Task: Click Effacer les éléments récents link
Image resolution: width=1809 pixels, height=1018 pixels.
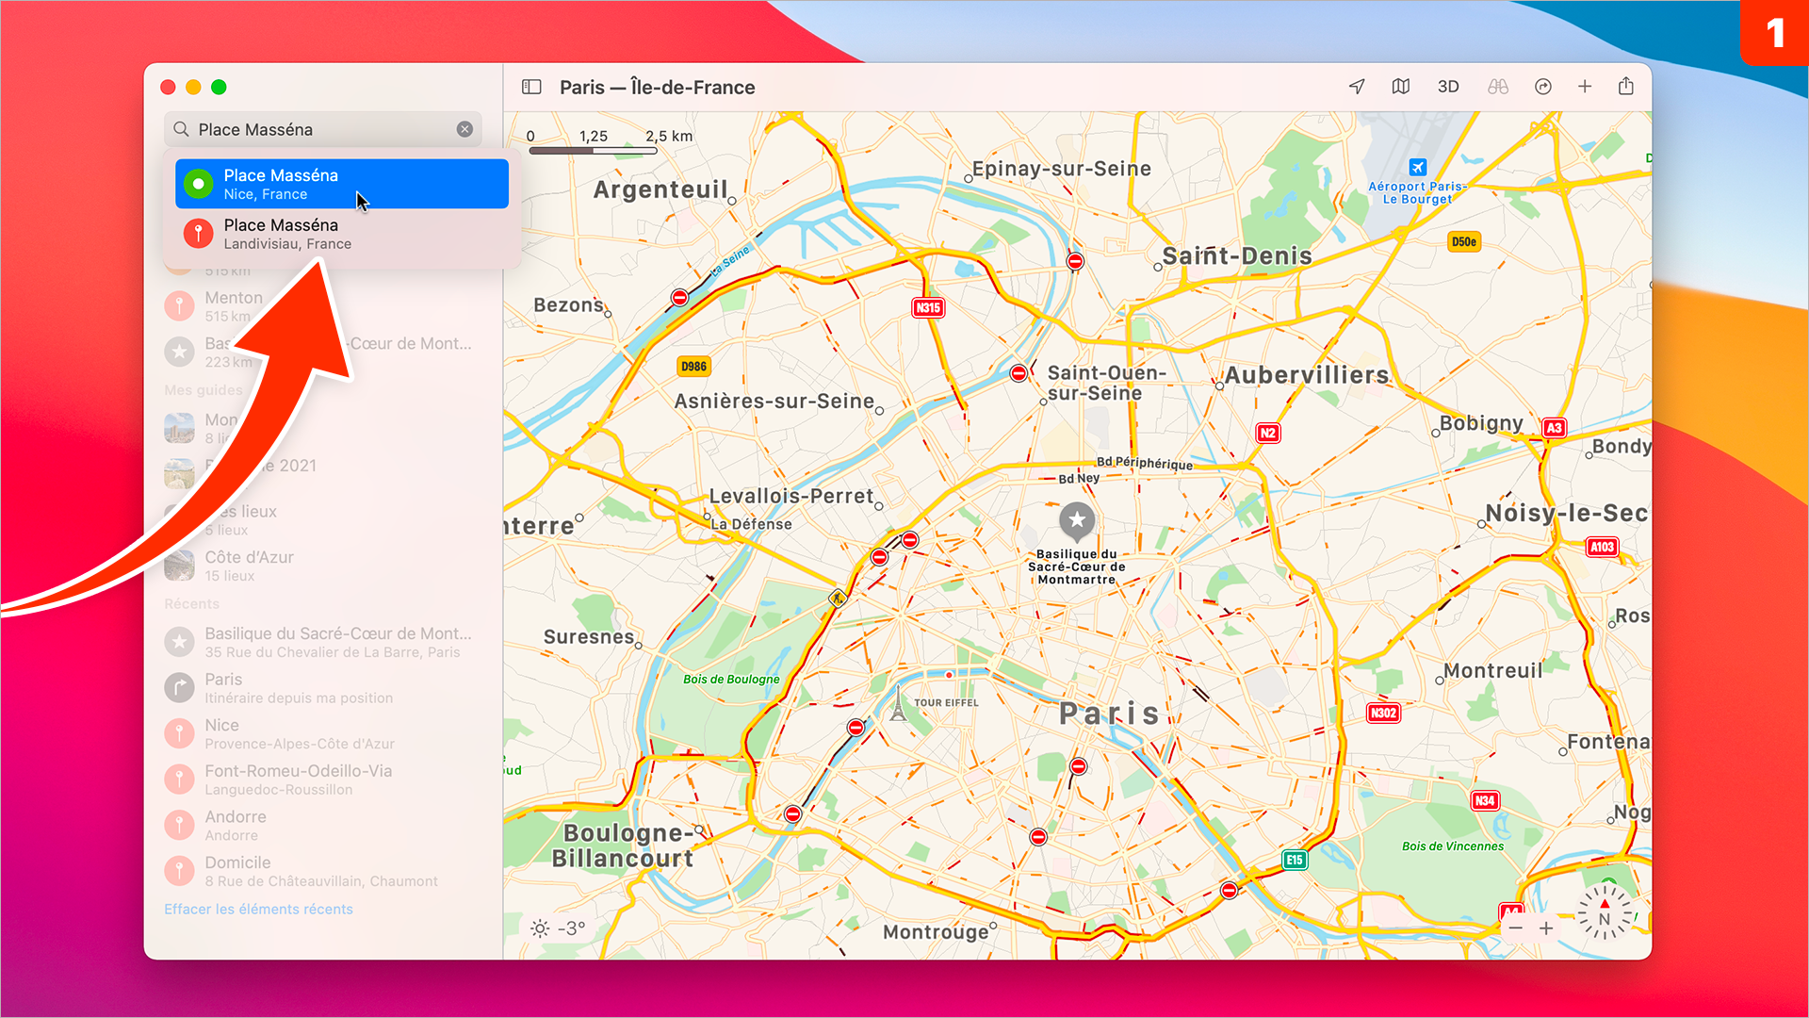Action: click(x=258, y=909)
